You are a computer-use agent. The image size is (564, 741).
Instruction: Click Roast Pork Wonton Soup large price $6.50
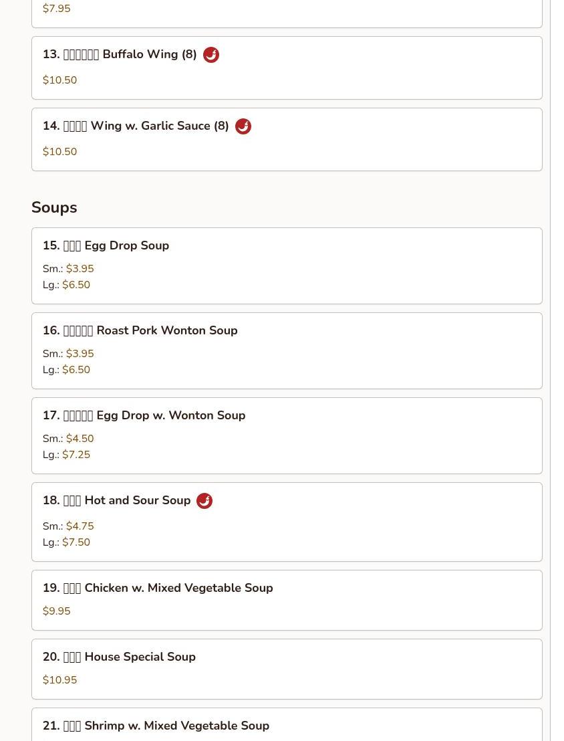click(76, 370)
